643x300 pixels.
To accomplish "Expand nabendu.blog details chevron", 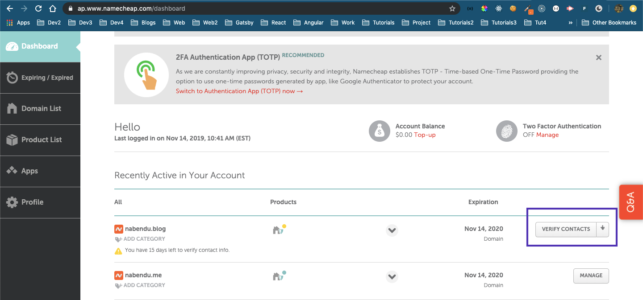I will point(392,230).
